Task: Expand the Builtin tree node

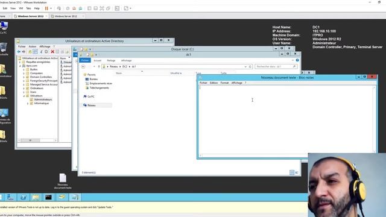Action: [24, 70]
